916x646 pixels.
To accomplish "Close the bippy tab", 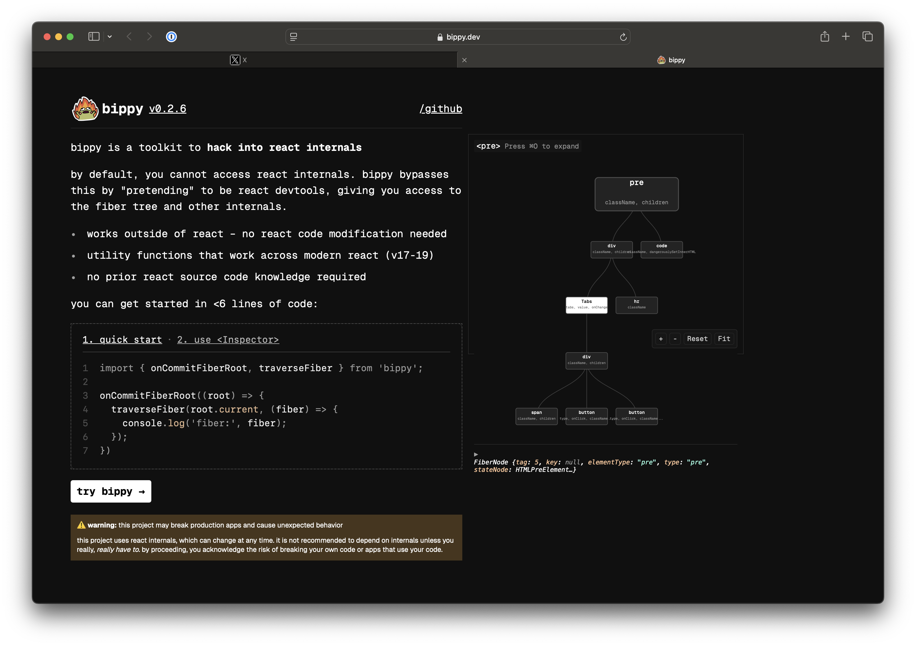I will pyautogui.click(x=464, y=60).
